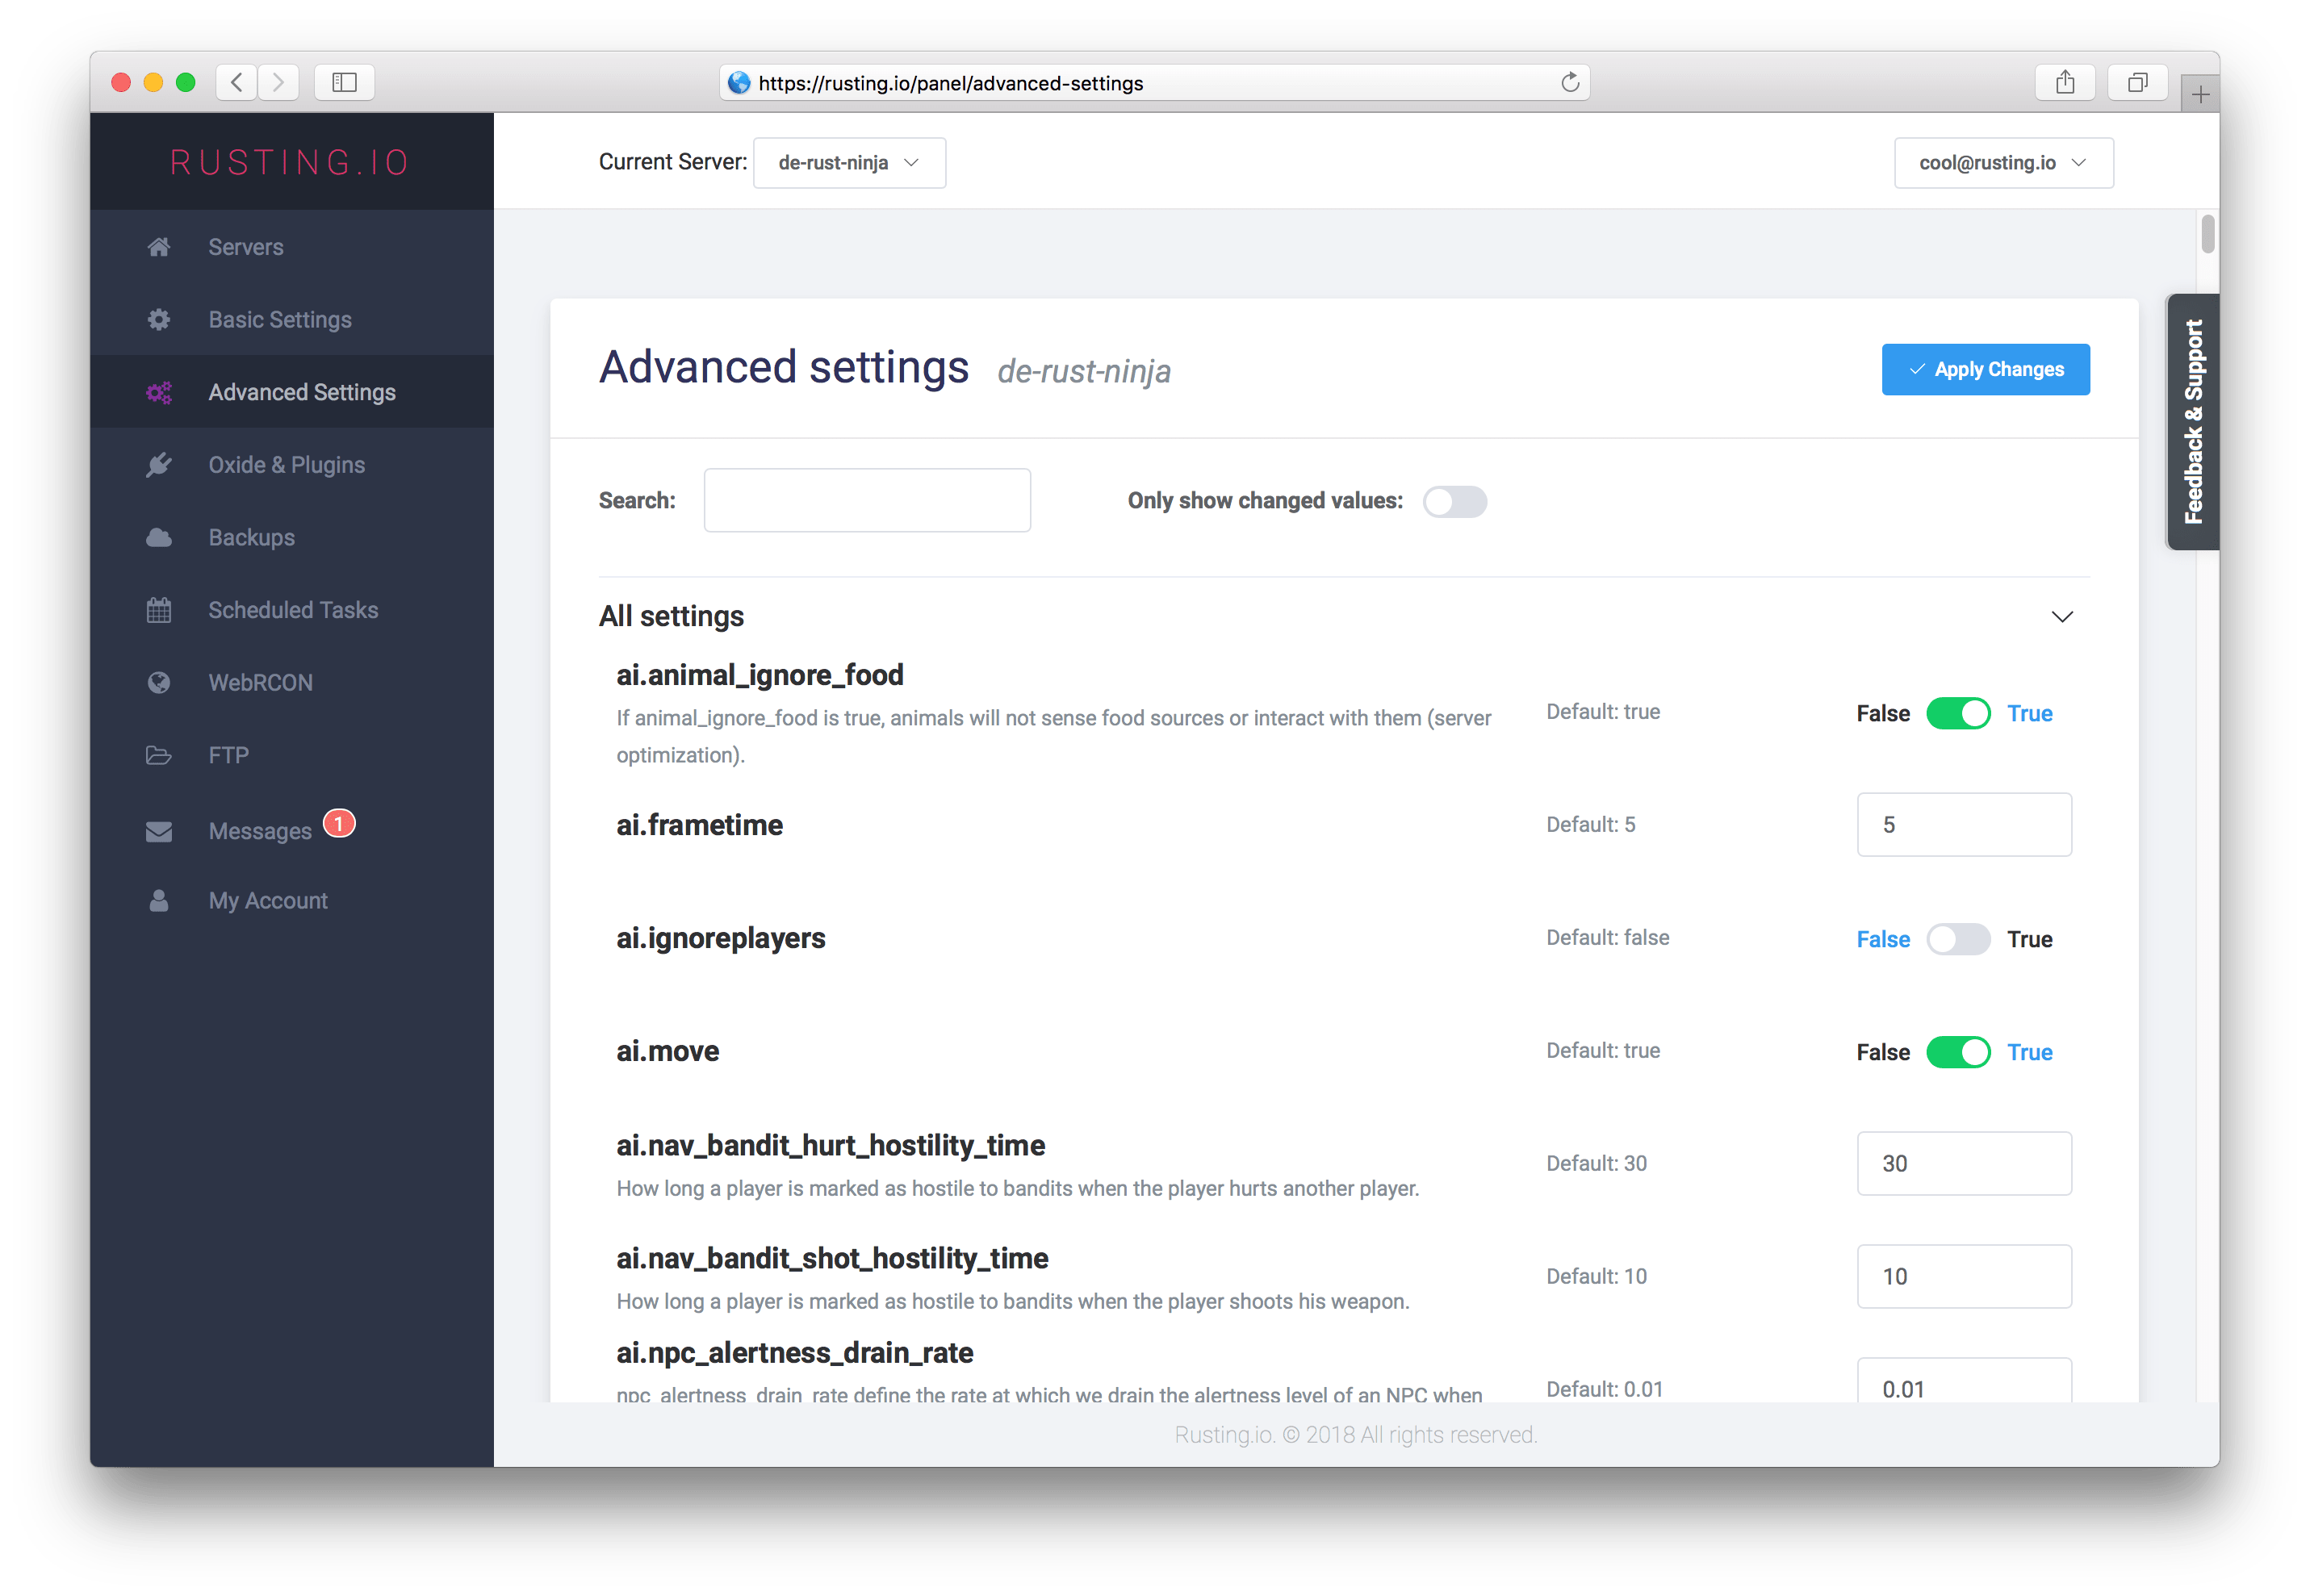
Task: Click the RUSTING.IO logo
Action: (290, 163)
